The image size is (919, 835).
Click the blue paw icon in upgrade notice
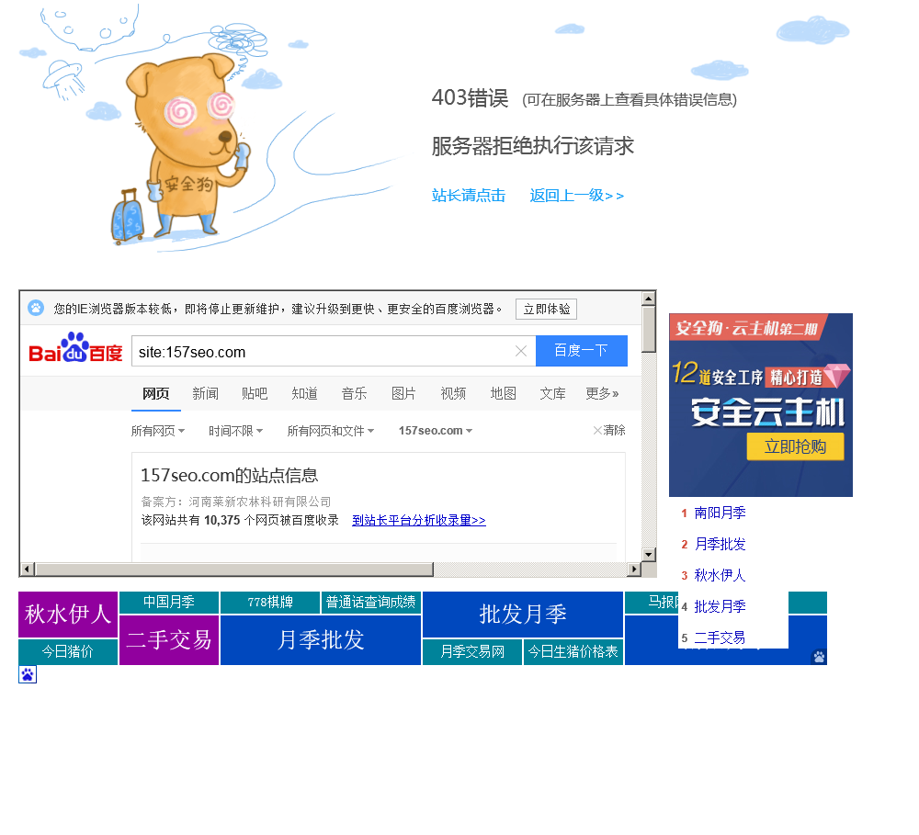pyautogui.click(x=36, y=308)
